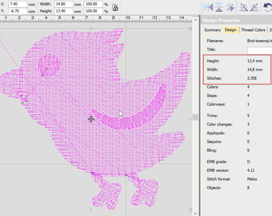
Task: Mirror the selection horizontally
Action: (x=208, y=7)
